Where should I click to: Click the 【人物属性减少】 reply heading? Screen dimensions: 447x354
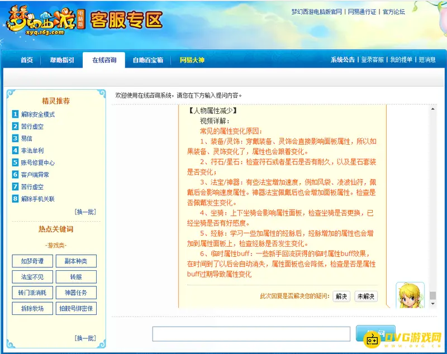click(x=213, y=111)
